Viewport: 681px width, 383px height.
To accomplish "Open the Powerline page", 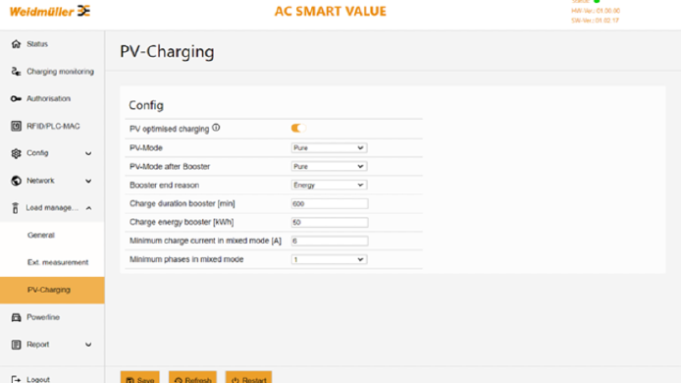I will (43, 317).
